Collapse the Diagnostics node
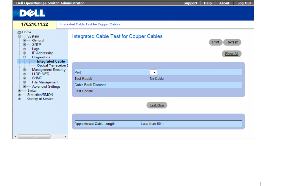This screenshot has width=286, height=186. (x=24, y=57)
